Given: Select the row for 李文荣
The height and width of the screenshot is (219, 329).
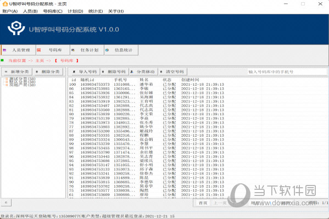Looking at the screenshot, I should tap(147, 114).
